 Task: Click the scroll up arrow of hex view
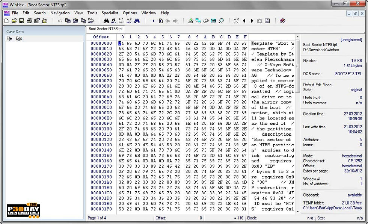297,37
